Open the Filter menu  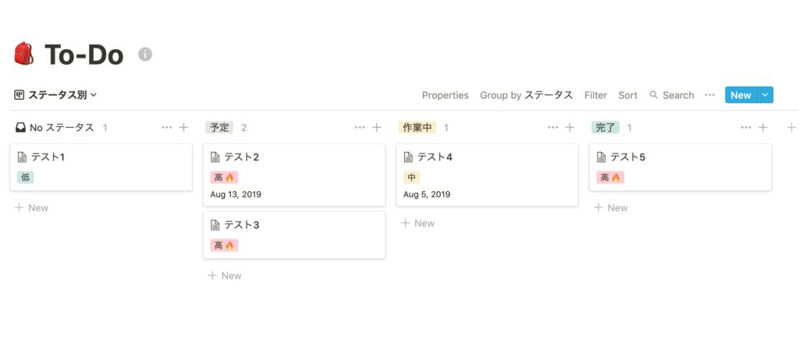[x=595, y=95]
